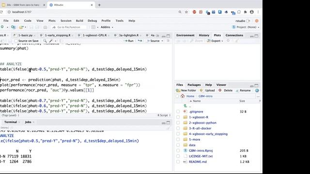Click the find magnifier icon in editor toolbar

coord(45,41)
